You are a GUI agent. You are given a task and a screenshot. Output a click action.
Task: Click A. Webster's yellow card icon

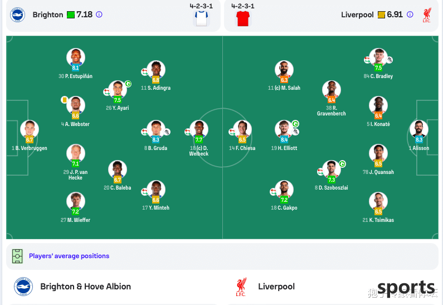tap(65, 100)
